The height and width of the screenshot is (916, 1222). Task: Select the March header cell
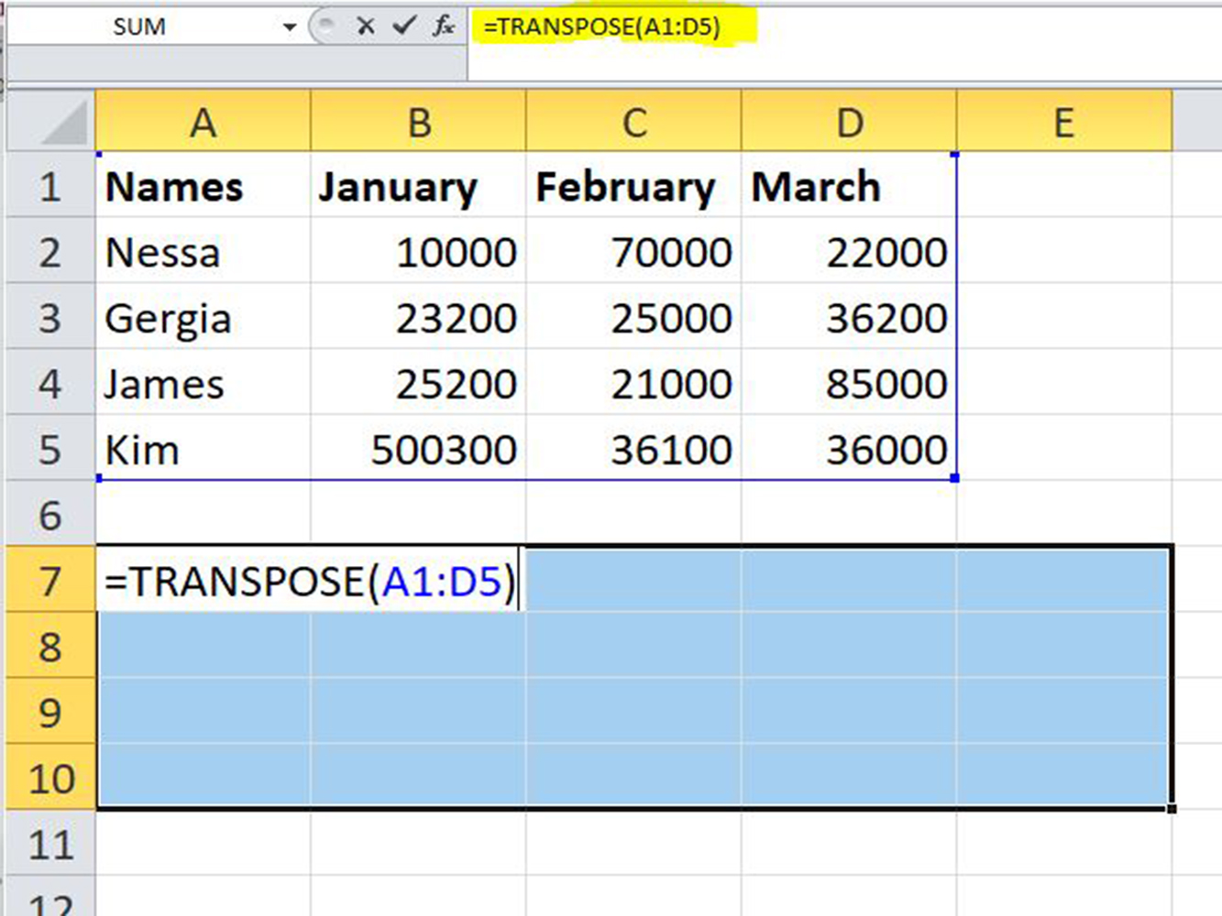click(848, 187)
